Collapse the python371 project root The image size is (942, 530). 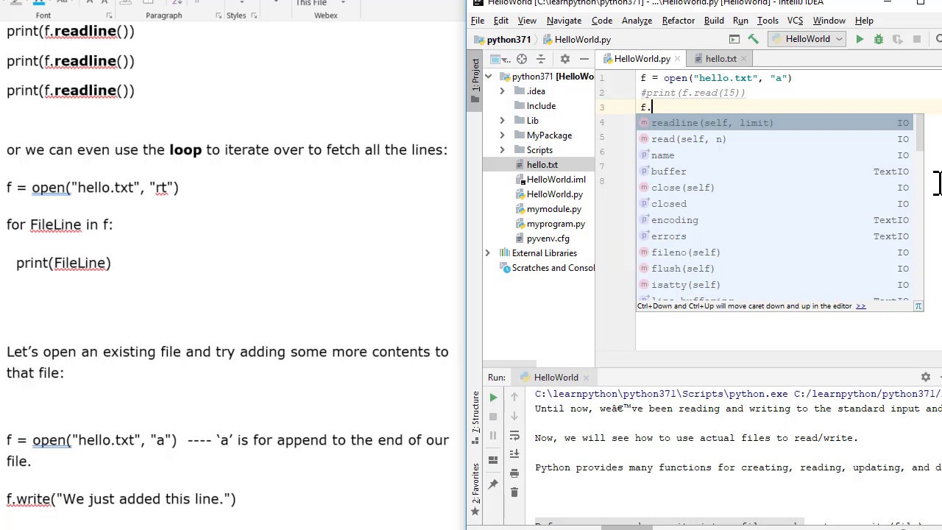[x=488, y=77]
